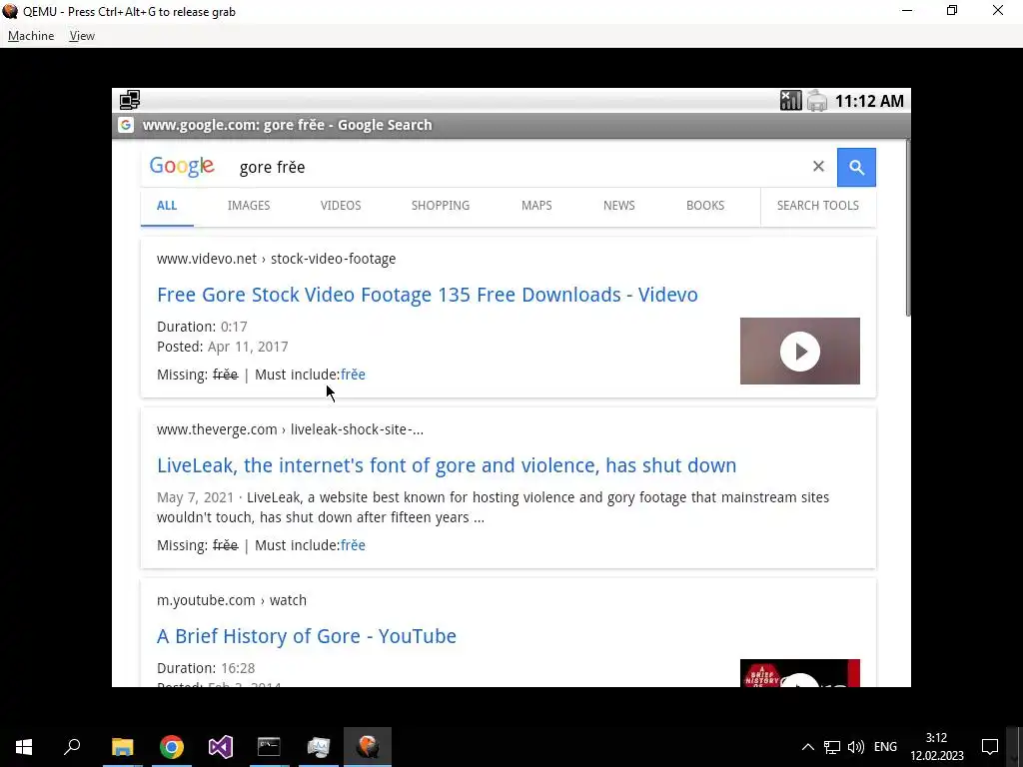
Task: Click the blue search magnifier button
Action: pyautogui.click(x=856, y=167)
